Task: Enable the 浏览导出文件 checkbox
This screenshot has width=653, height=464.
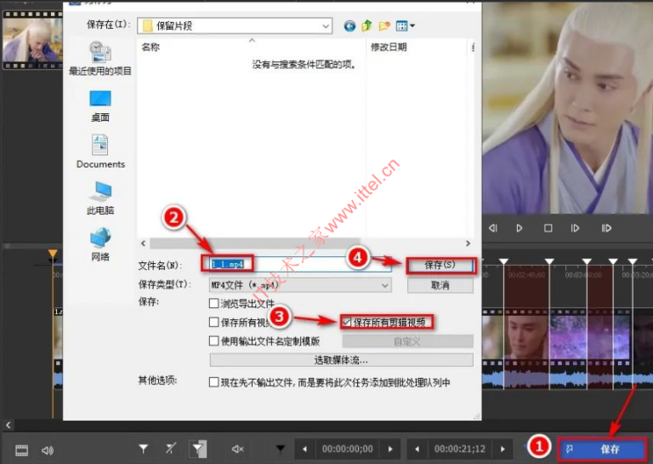Action: 214,303
